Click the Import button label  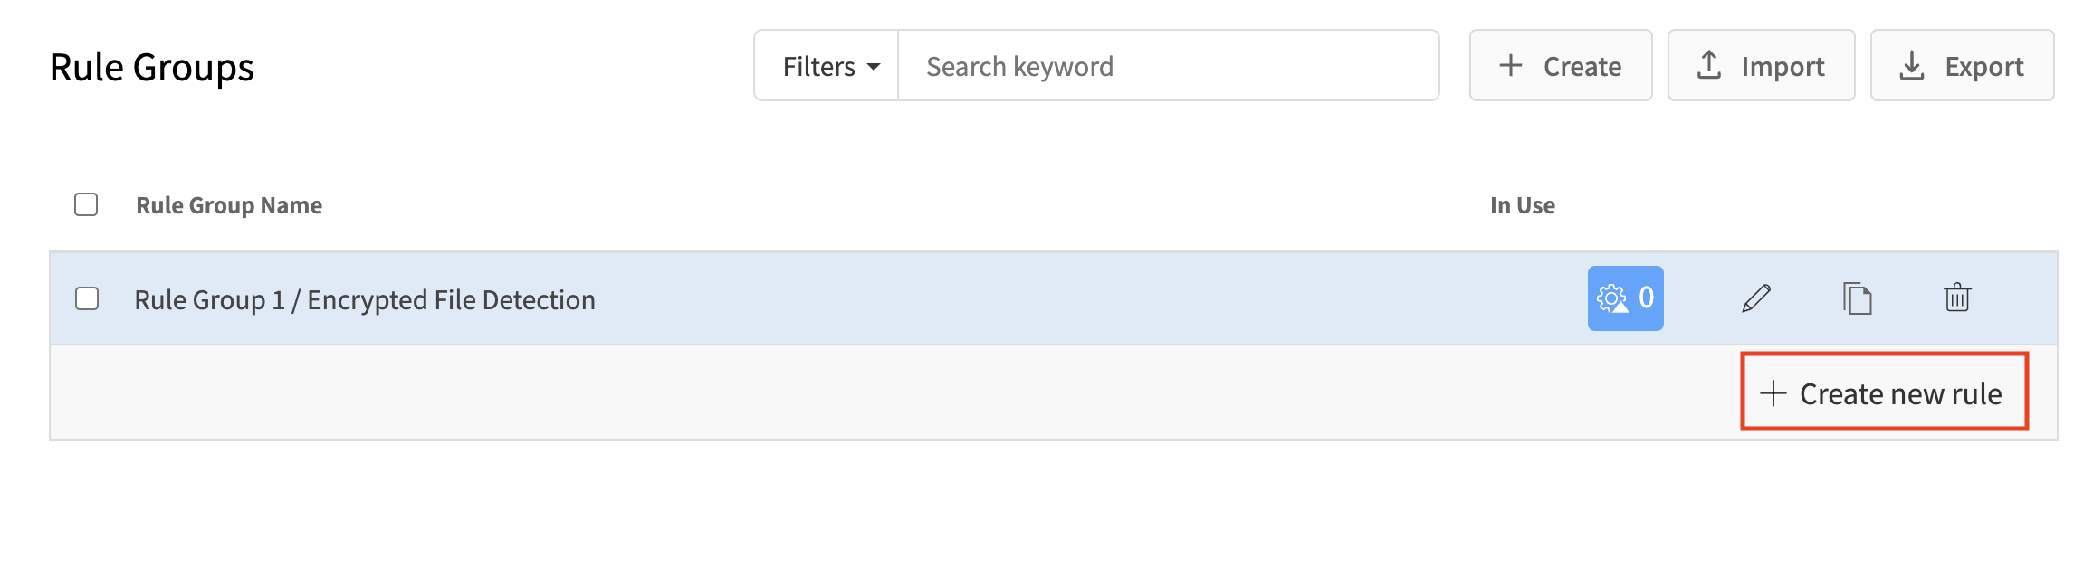pyautogui.click(x=1782, y=66)
